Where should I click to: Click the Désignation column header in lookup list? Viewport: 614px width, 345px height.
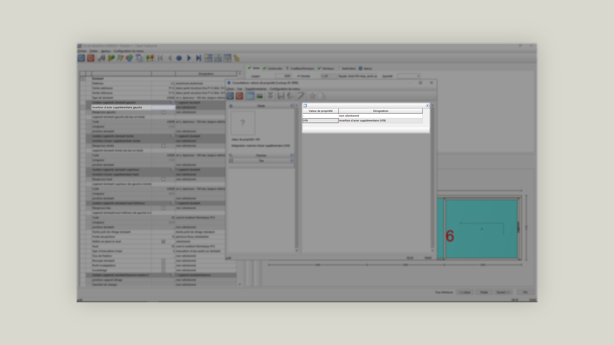click(x=381, y=111)
